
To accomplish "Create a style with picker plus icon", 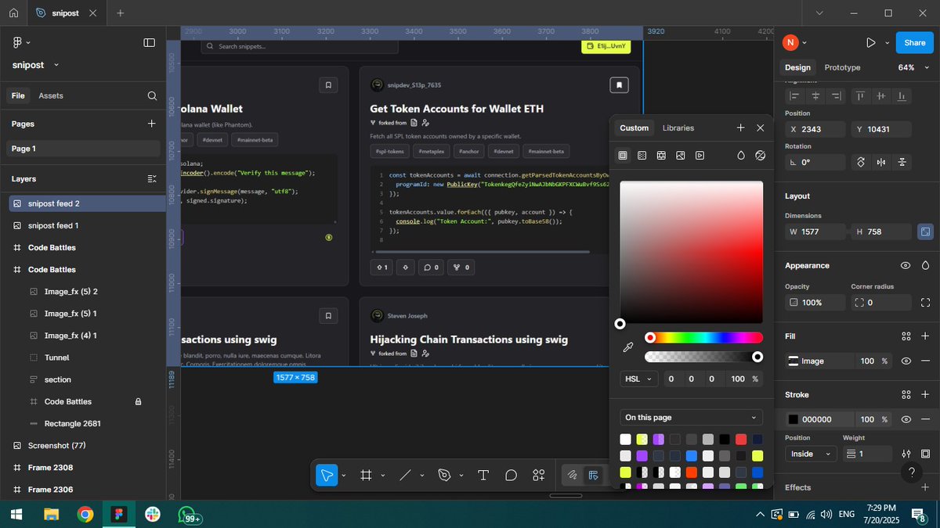I will coord(740,128).
